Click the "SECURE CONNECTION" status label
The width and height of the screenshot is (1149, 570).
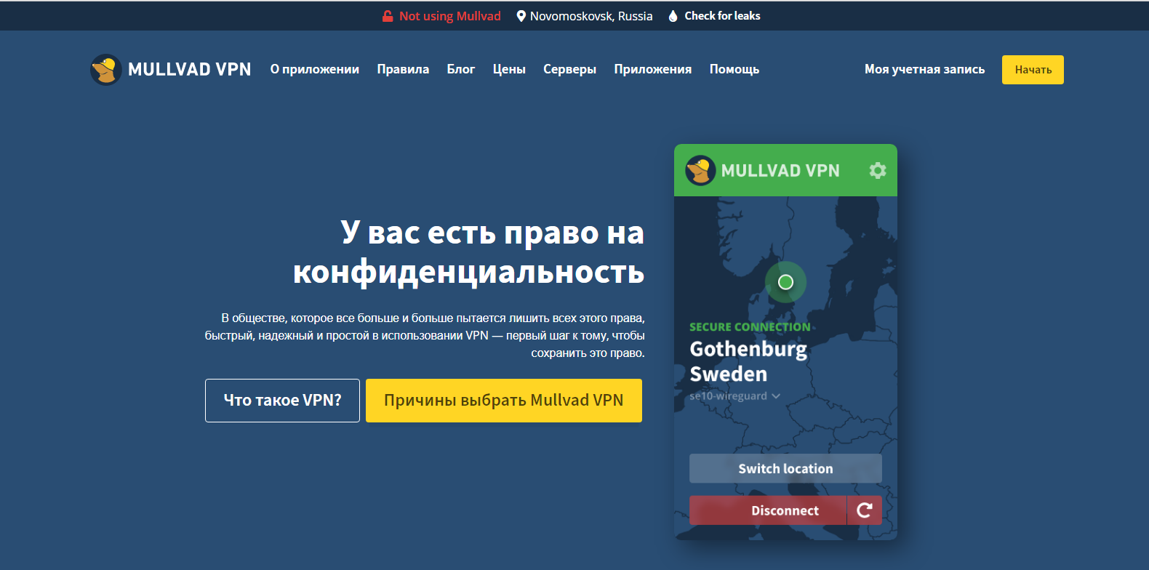pos(750,327)
